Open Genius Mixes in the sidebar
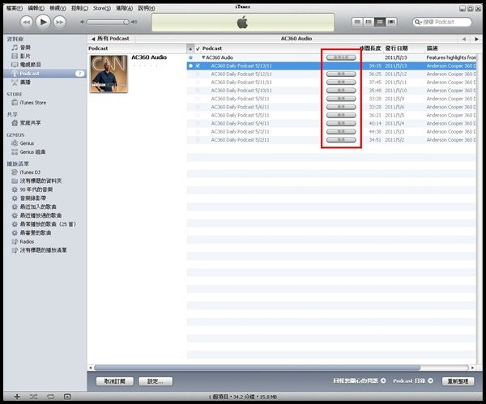 pos(32,152)
